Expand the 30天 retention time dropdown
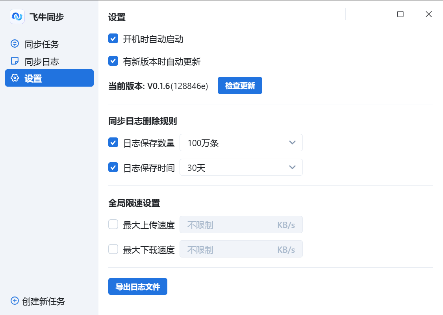Image resolution: width=443 pixels, height=315 pixels. [x=241, y=167]
